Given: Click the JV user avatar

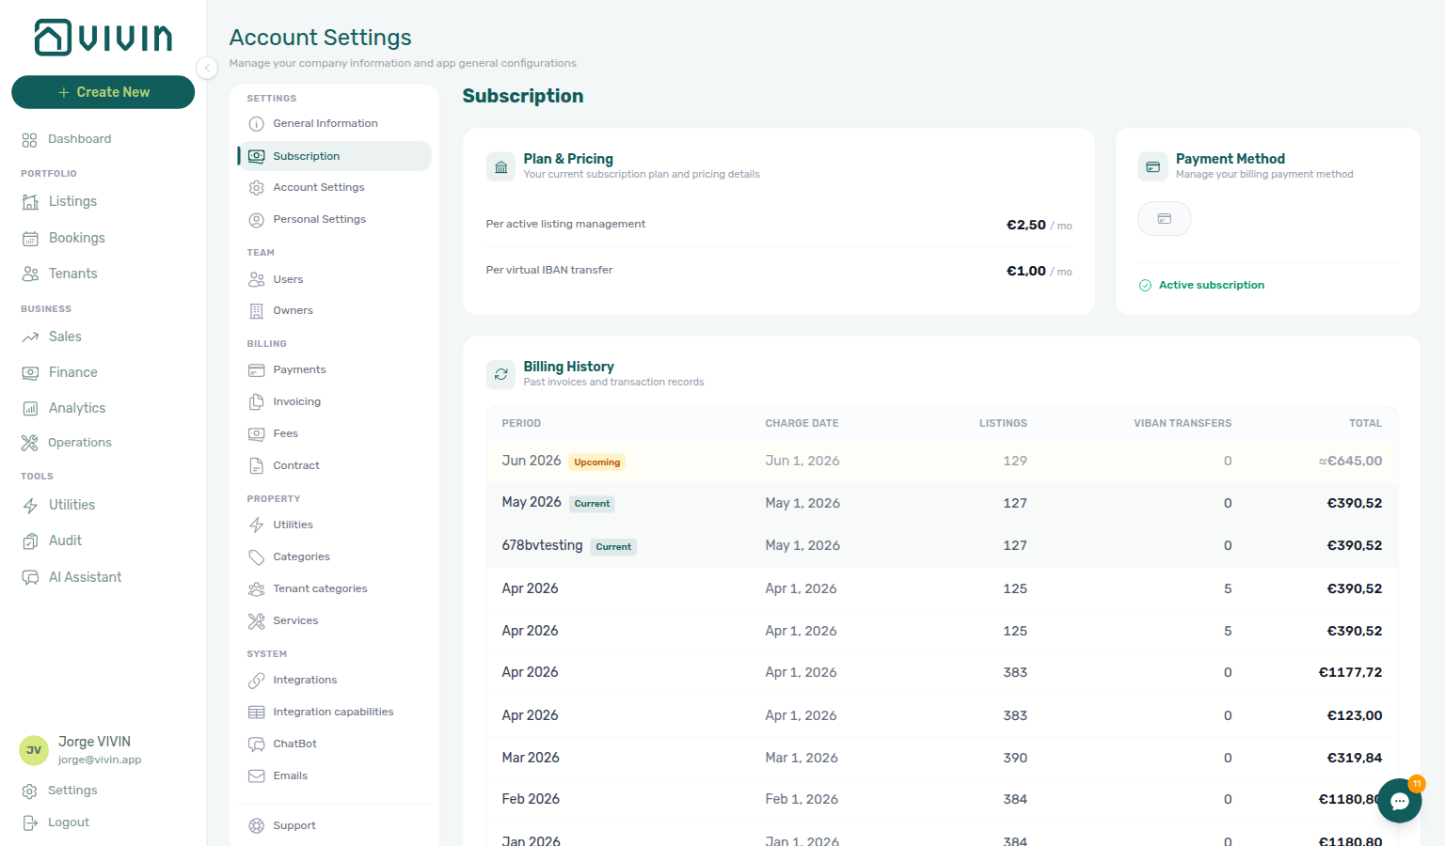Looking at the screenshot, I should [34, 750].
